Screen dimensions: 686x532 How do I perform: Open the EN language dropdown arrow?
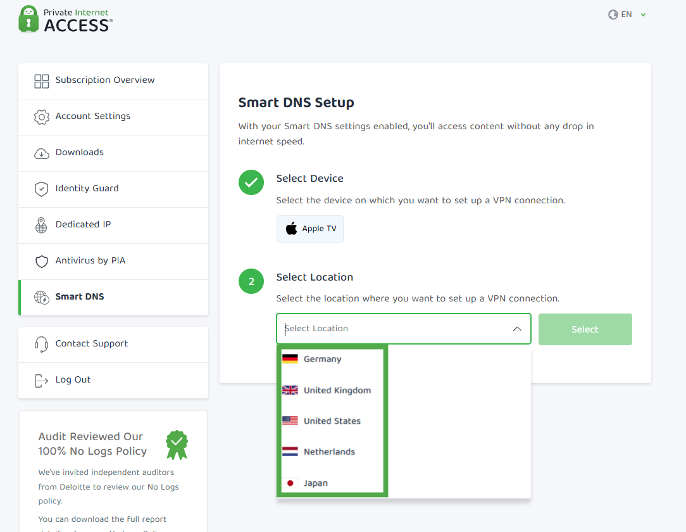[643, 15]
